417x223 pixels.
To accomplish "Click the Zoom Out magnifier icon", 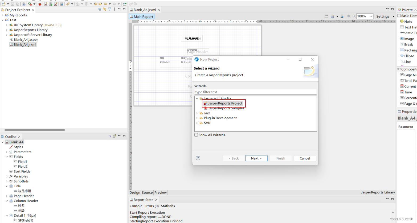I will coord(354,16).
